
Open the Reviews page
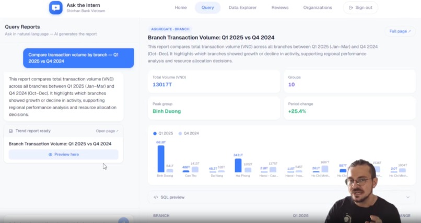click(280, 7)
